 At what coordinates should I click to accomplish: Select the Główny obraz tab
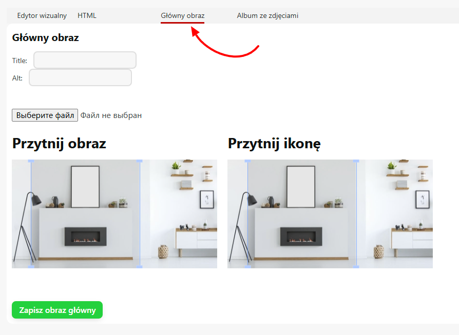[x=182, y=15]
